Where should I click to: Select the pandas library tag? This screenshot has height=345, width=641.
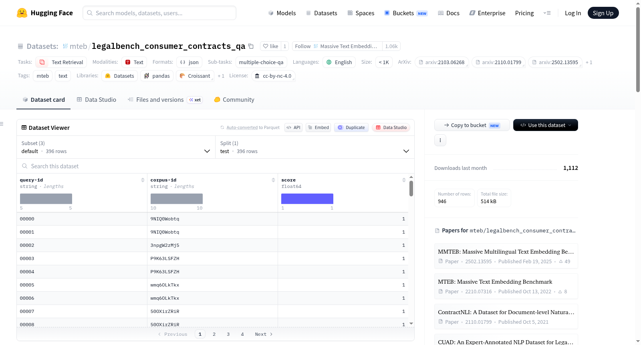point(157,76)
